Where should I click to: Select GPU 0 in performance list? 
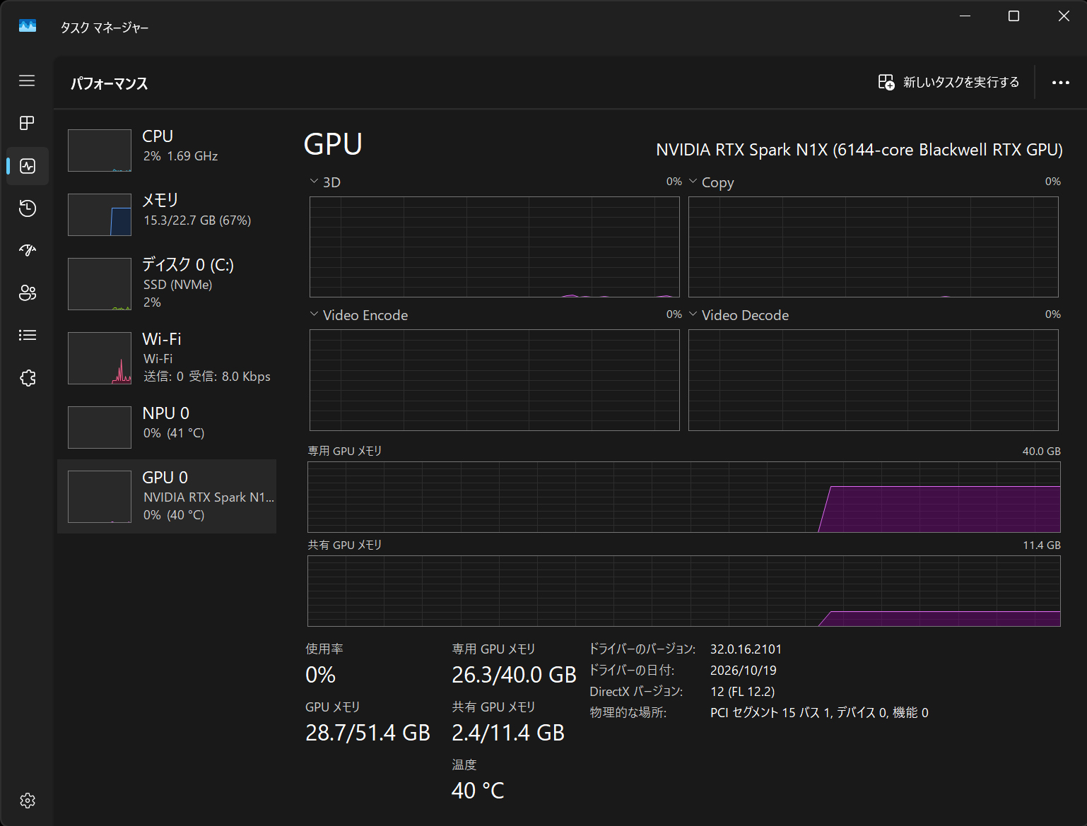167,496
